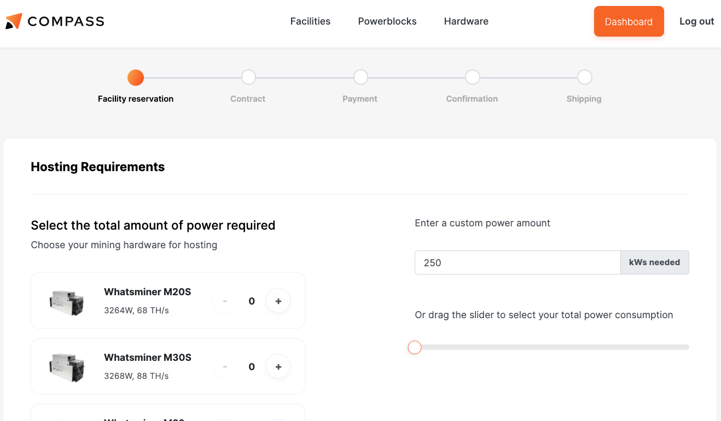The height and width of the screenshot is (421, 721).
Task: Click the Whatsminer M20S miner image
Action: click(67, 301)
